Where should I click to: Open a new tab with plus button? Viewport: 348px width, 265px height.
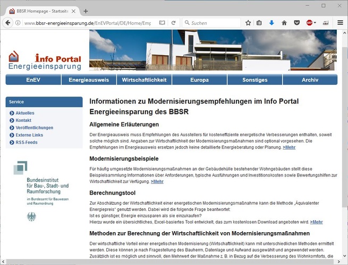[86, 11]
